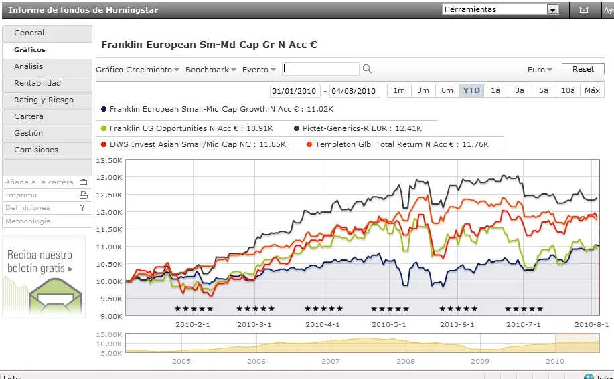
Task: Click the printer icon beside Imprimir
Action: point(84,195)
